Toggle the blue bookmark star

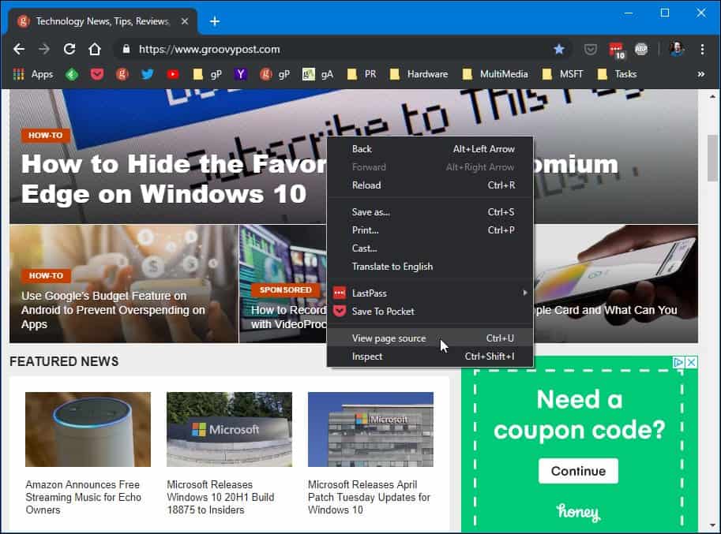[x=558, y=49]
